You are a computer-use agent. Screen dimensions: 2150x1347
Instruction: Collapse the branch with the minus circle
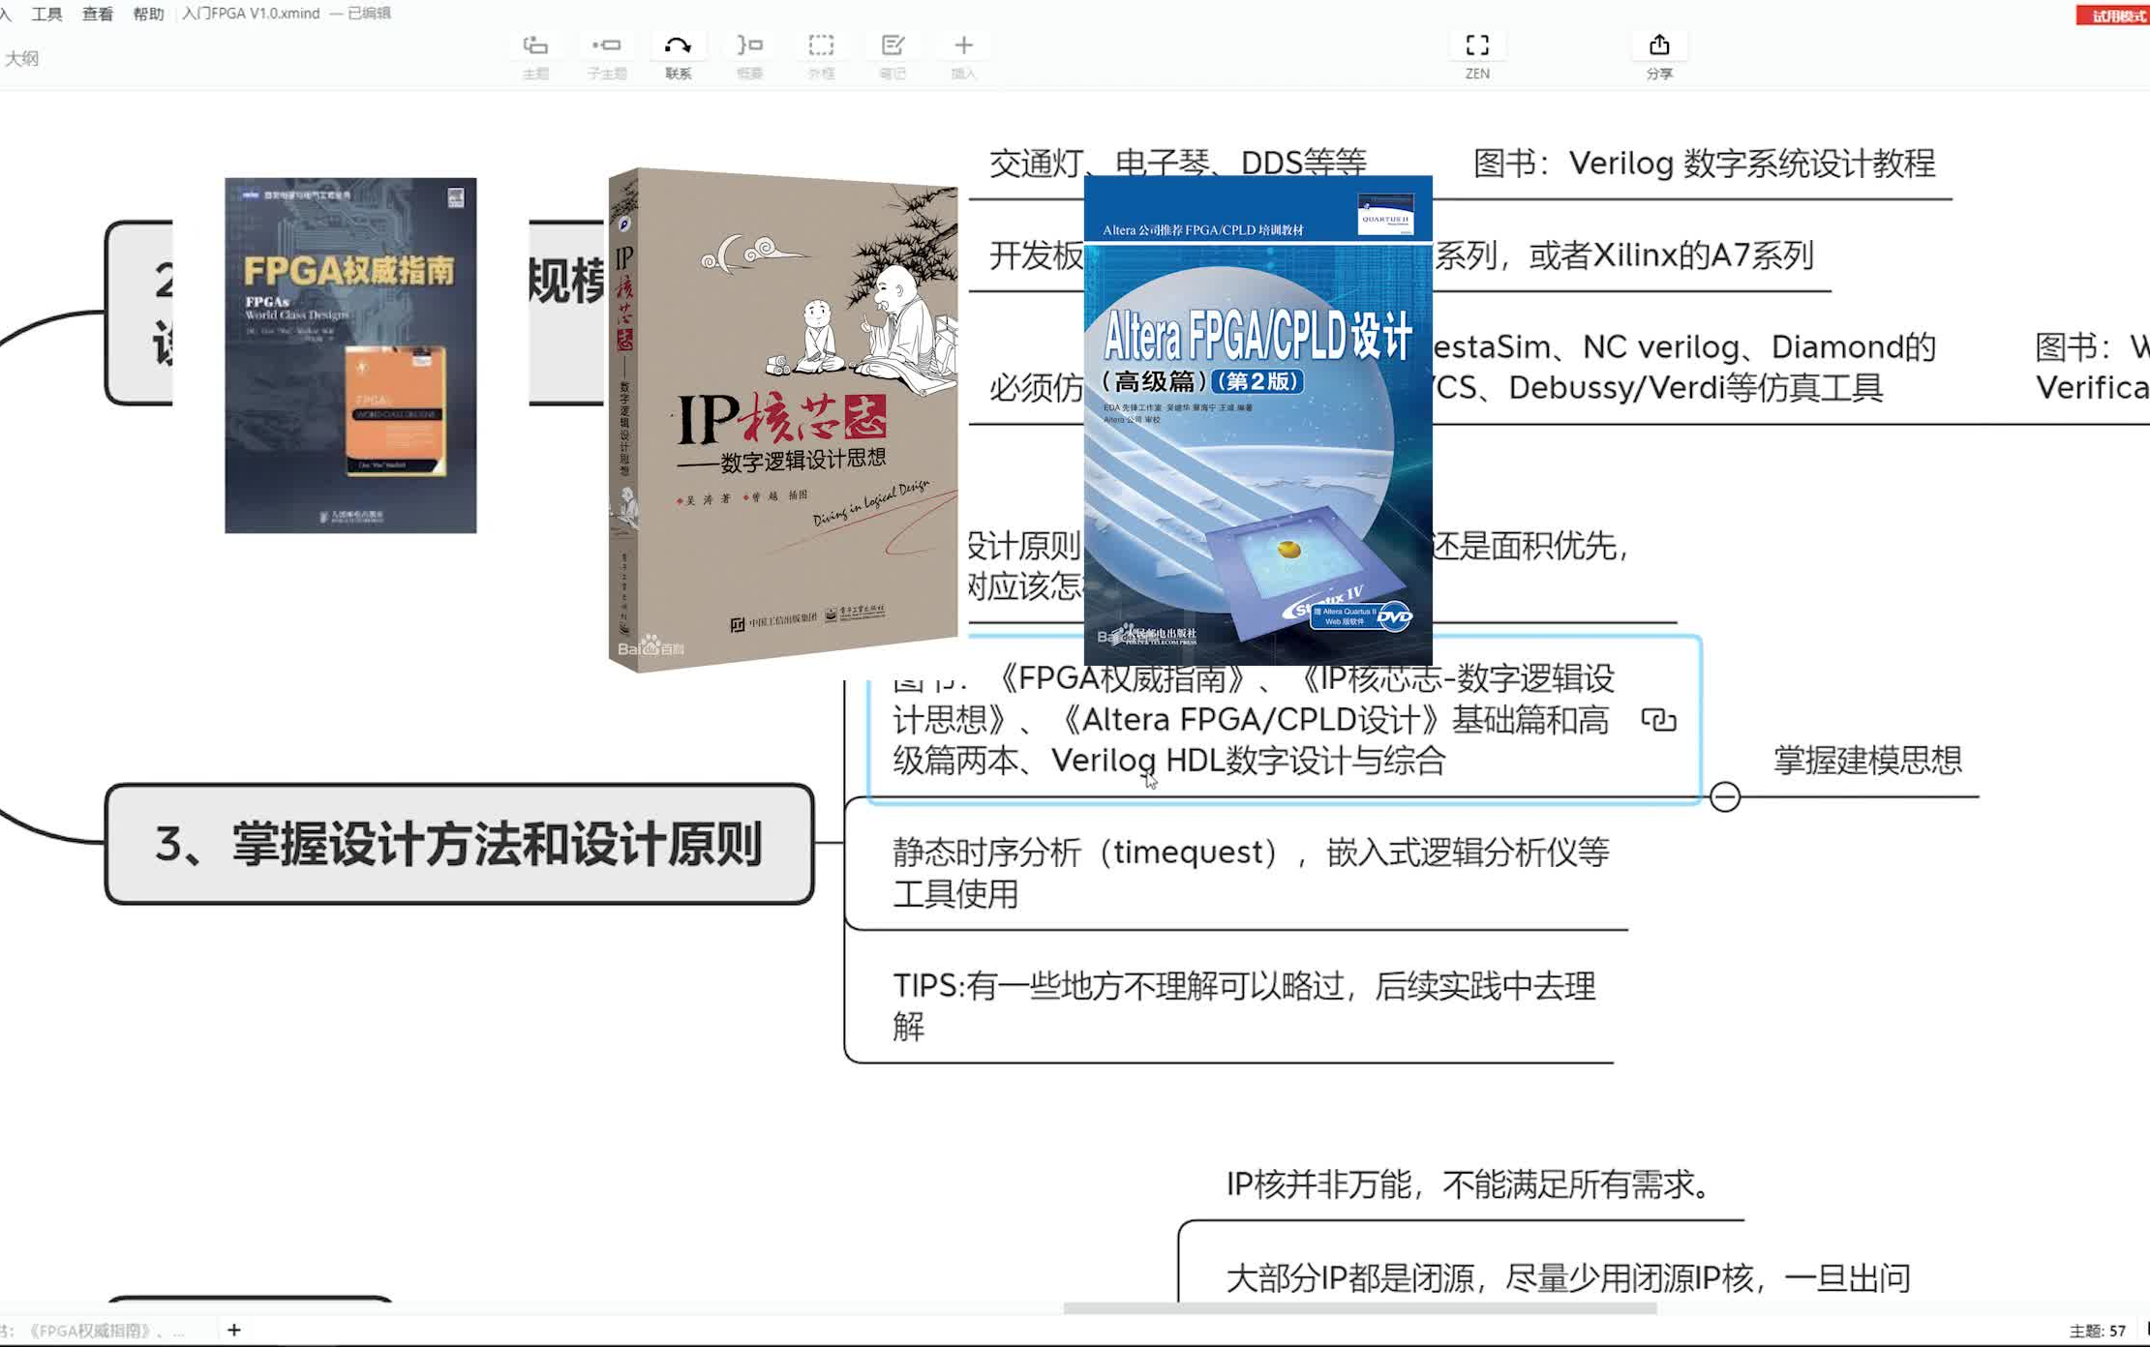(1724, 796)
